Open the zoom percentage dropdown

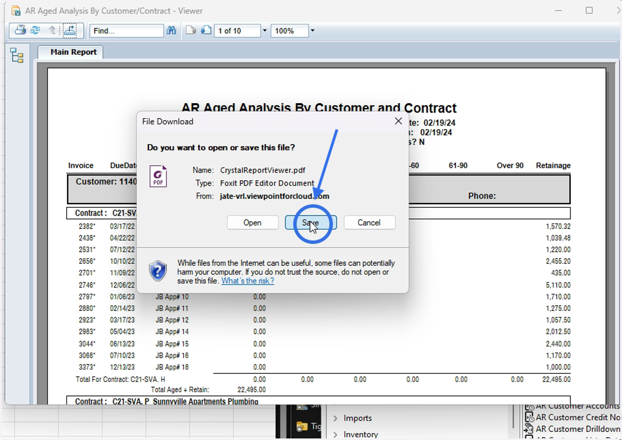point(313,31)
